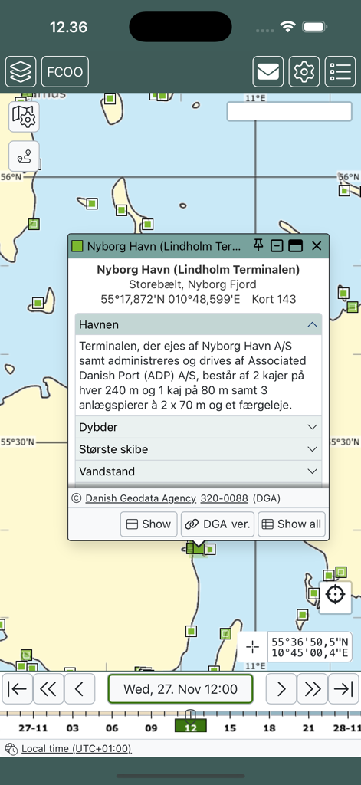Screen dimensions: 361x785
Task: Open the map layers stack icon
Action: click(x=21, y=72)
